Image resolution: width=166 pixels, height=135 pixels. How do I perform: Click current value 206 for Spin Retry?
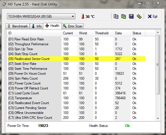pos(66,78)
